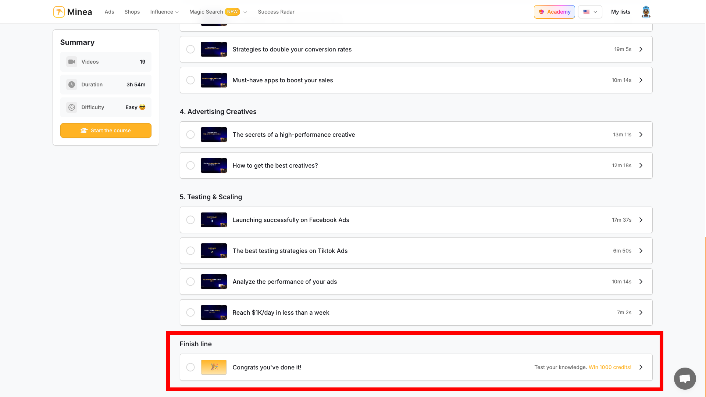Expand the Influence menu
Screen dimensions: 706x397
pyautogui.click(x=164, y=11)
